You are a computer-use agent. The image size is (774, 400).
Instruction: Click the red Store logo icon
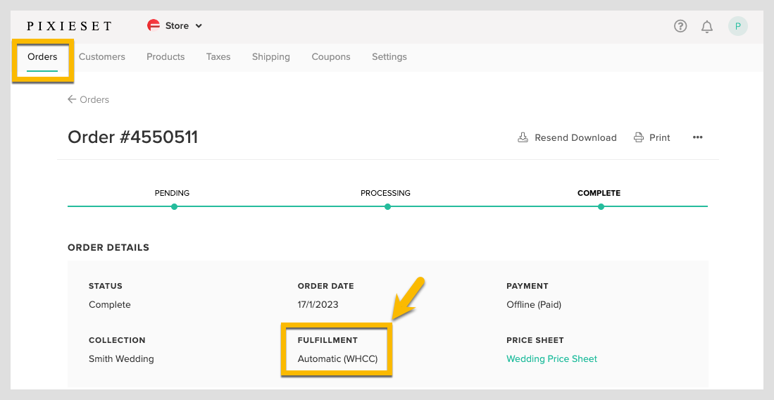point(154,26)
